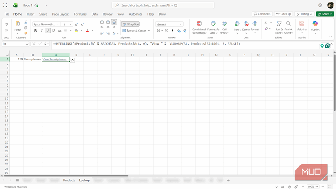This screenshot has width=336, height=189.
Task: Toggle Italic formatting
Action: click(41, 31)
